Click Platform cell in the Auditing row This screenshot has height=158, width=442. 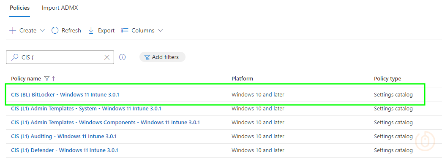point(258,137)
